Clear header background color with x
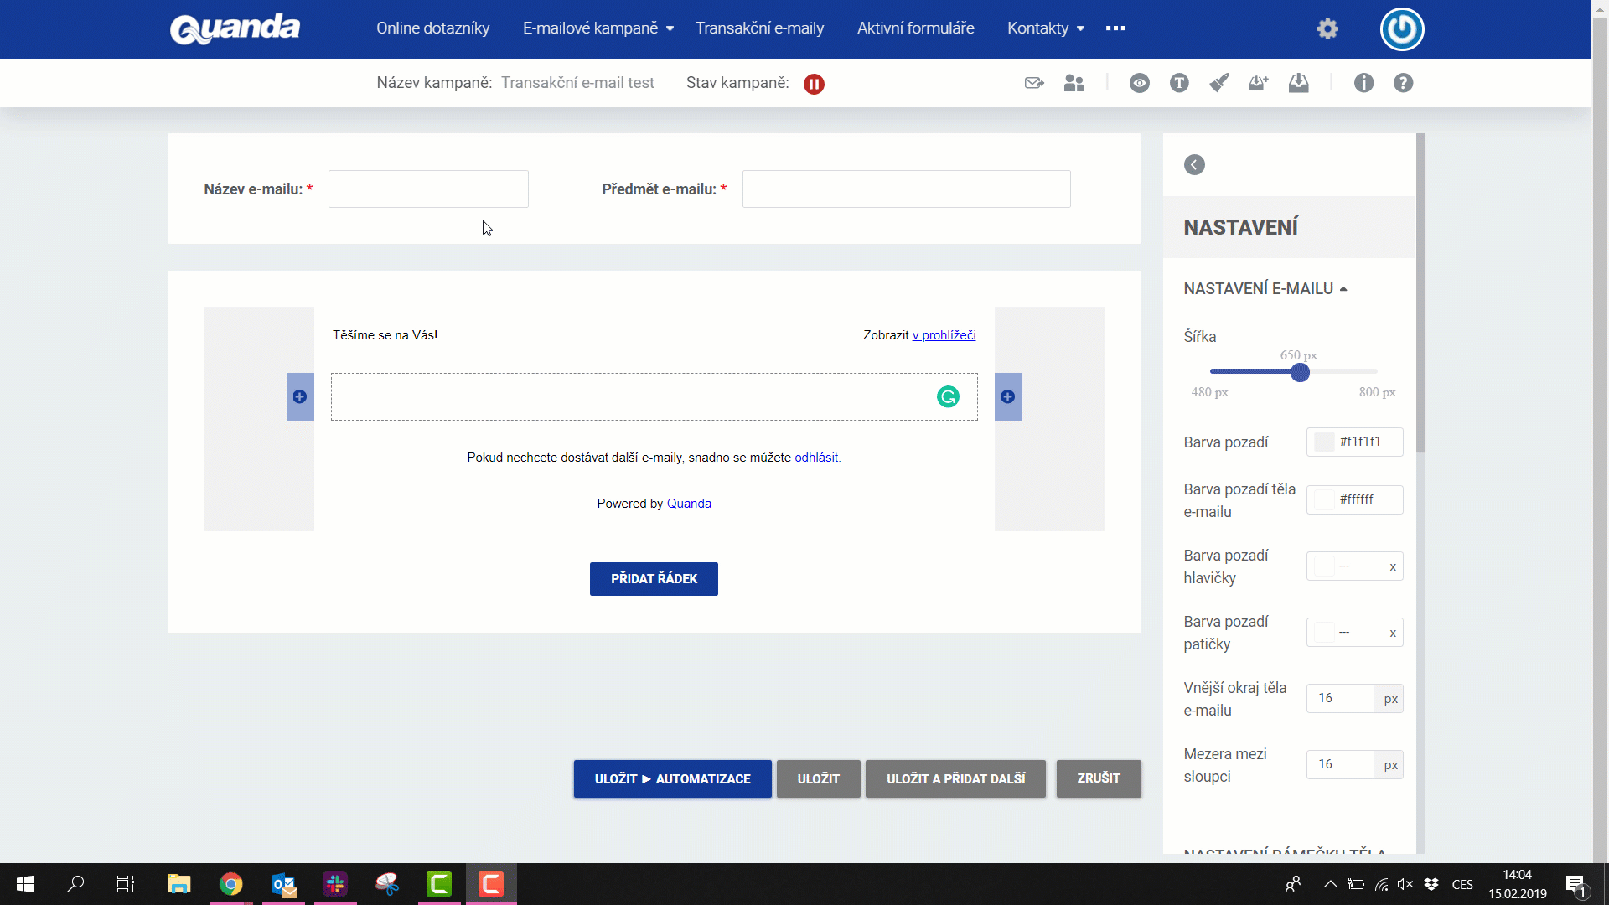 pyautogui.click(x=1393, y=567)
